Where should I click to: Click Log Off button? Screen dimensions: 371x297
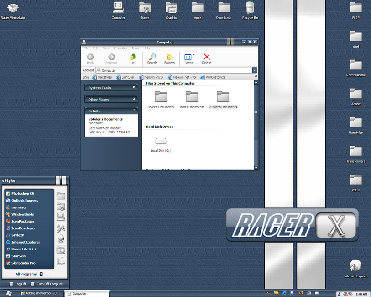point(18,284)
